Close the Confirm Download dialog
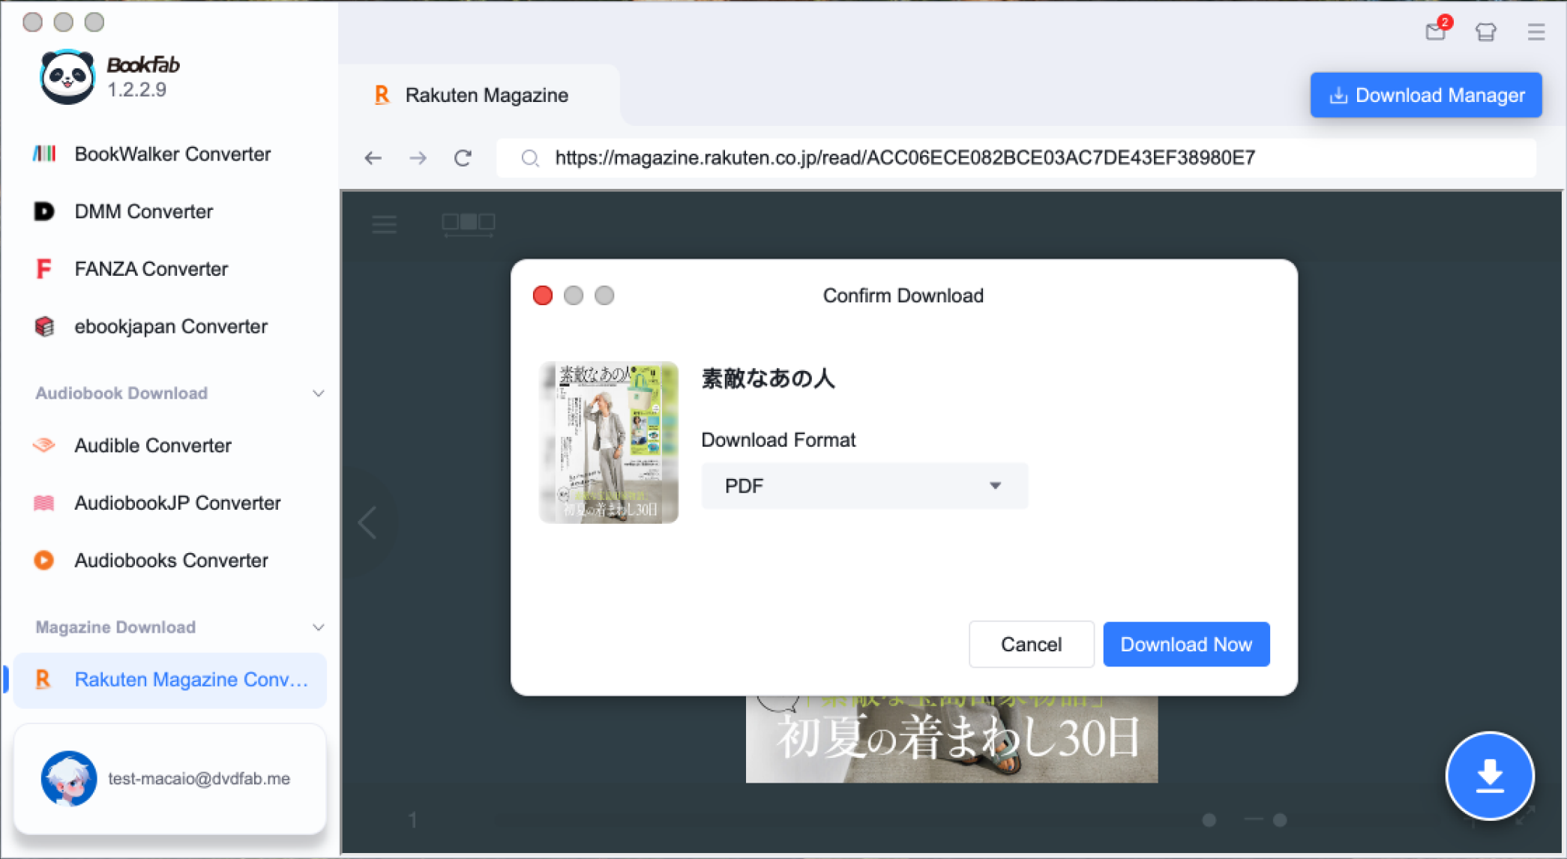The width and height of the screenshot is (1567, 859). [x=543, y=295]
